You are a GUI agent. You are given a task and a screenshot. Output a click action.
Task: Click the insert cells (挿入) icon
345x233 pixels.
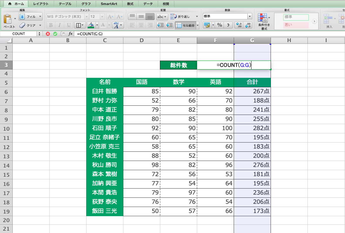[x=328, y=19]
